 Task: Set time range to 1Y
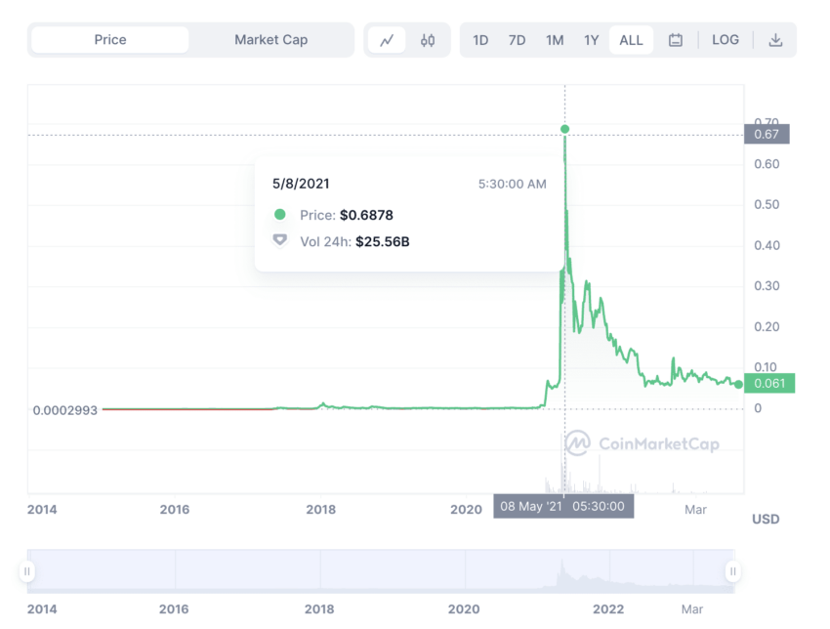(x=591, y=40)
